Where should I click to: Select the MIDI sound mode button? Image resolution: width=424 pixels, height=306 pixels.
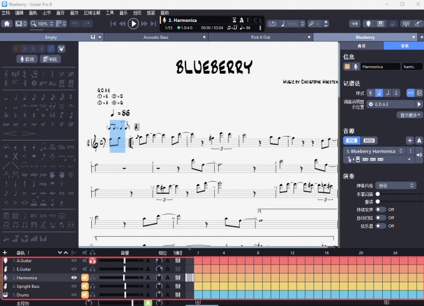tap(369, 141)
